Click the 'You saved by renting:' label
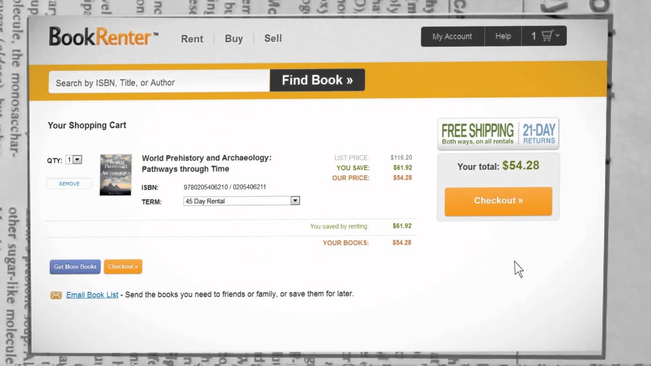The height and width of the screenshot is (366, 651). tap(339, 226)
